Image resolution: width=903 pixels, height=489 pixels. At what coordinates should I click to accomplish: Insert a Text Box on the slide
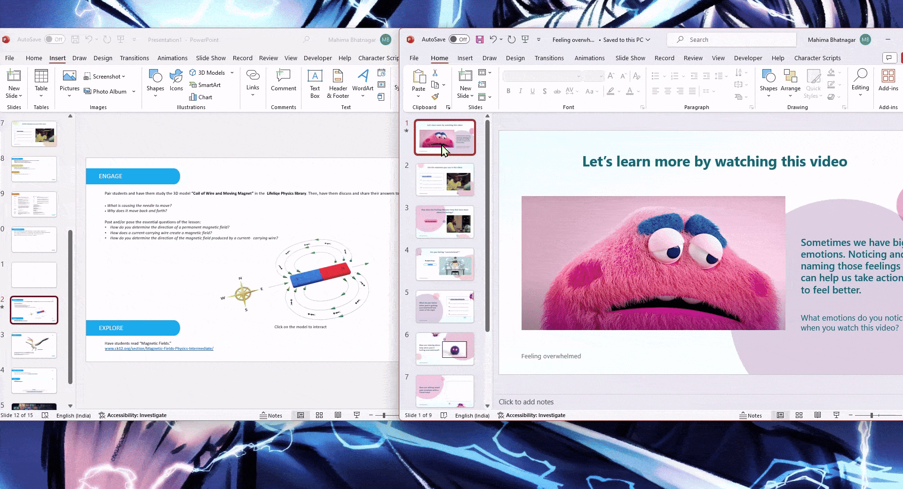(x=314, y=84)
